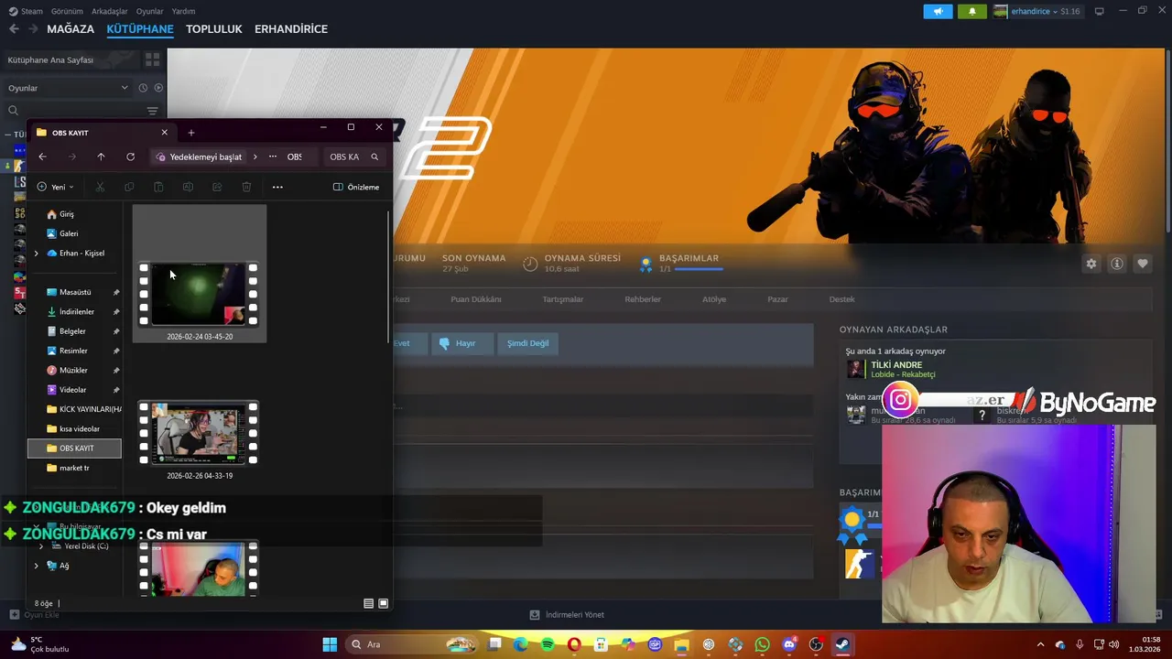Viewport: 1172px width, 659px height.
Task: Open the Yardım menu
Action: (183, 11)
